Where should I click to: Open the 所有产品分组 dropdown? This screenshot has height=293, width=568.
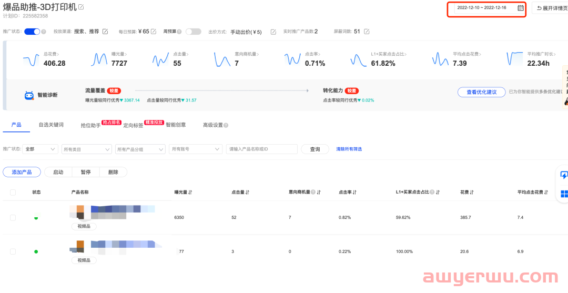(x=140, y=149)
